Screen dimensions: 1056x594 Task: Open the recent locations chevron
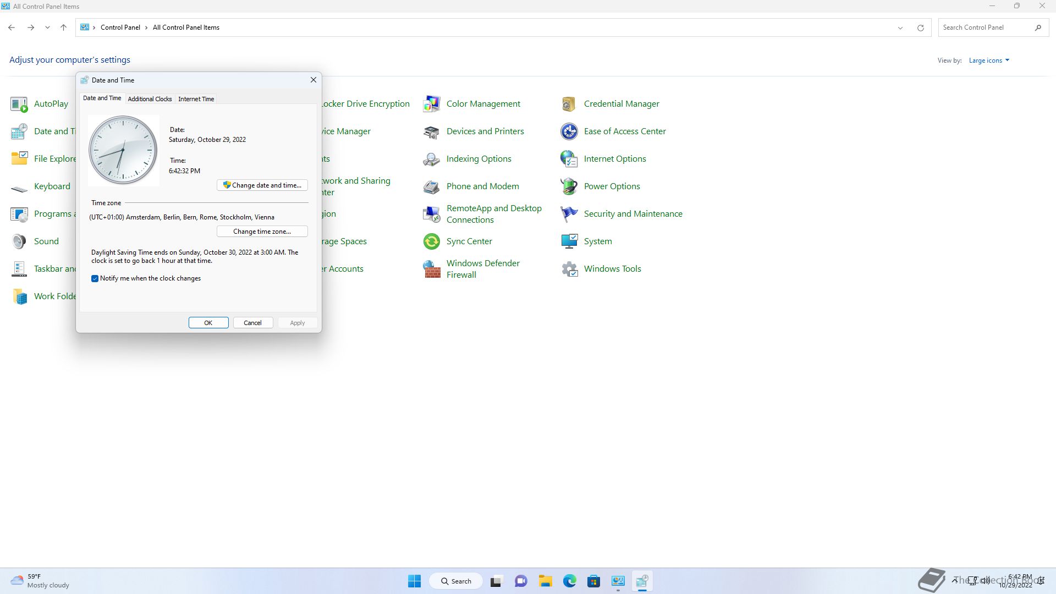tap(47, 28)
